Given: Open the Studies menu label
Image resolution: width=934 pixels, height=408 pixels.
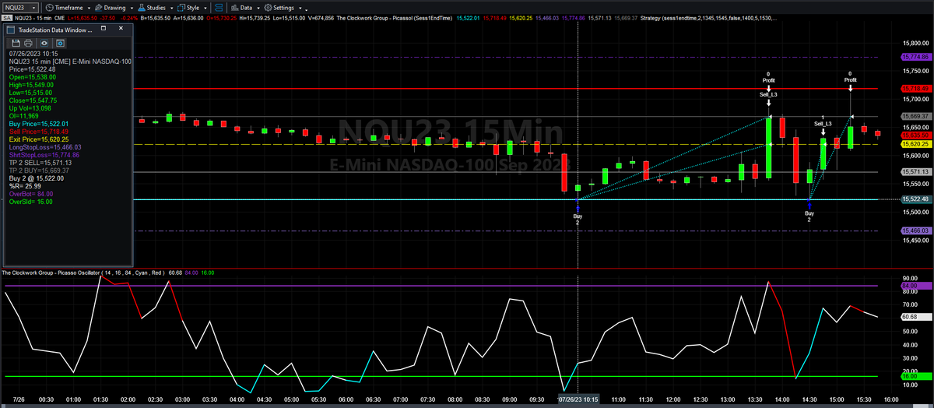Looking at the screenshot, I should [156, 8].
